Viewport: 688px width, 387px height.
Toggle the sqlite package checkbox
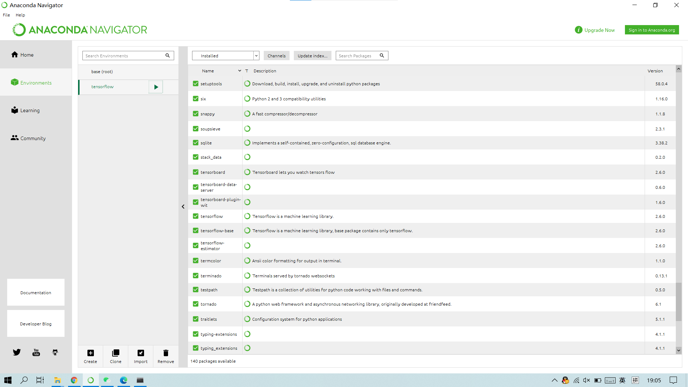point(196,143)
